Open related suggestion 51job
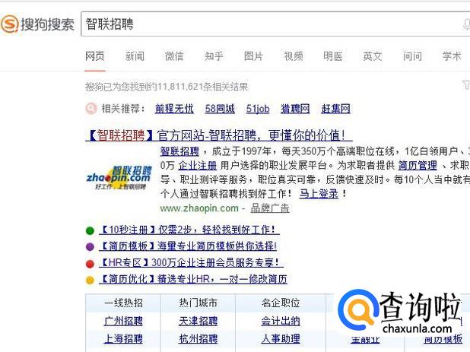The width and height of the screenshot is (470, 352). pyautogui.click(x=258, y=109)
